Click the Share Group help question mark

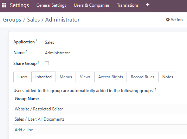(38, 62)
